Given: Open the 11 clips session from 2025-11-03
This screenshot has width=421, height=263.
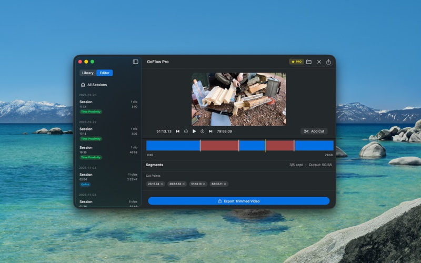Looking at the screenshot, I should 108,179.
